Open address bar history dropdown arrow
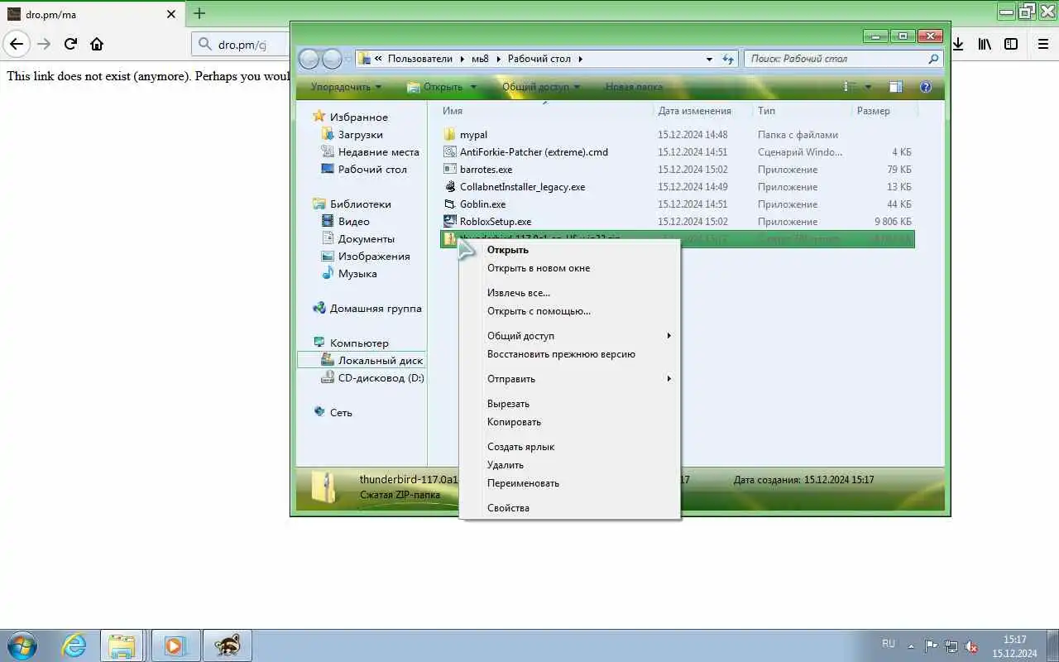 (x=709, y=59)
